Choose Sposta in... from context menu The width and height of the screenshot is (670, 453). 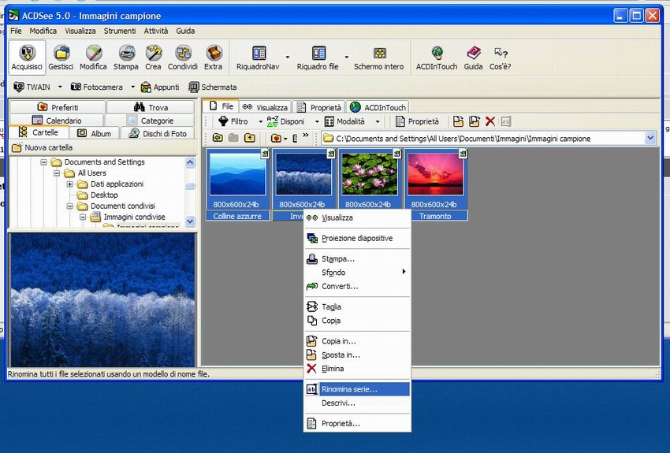[357, 355]
